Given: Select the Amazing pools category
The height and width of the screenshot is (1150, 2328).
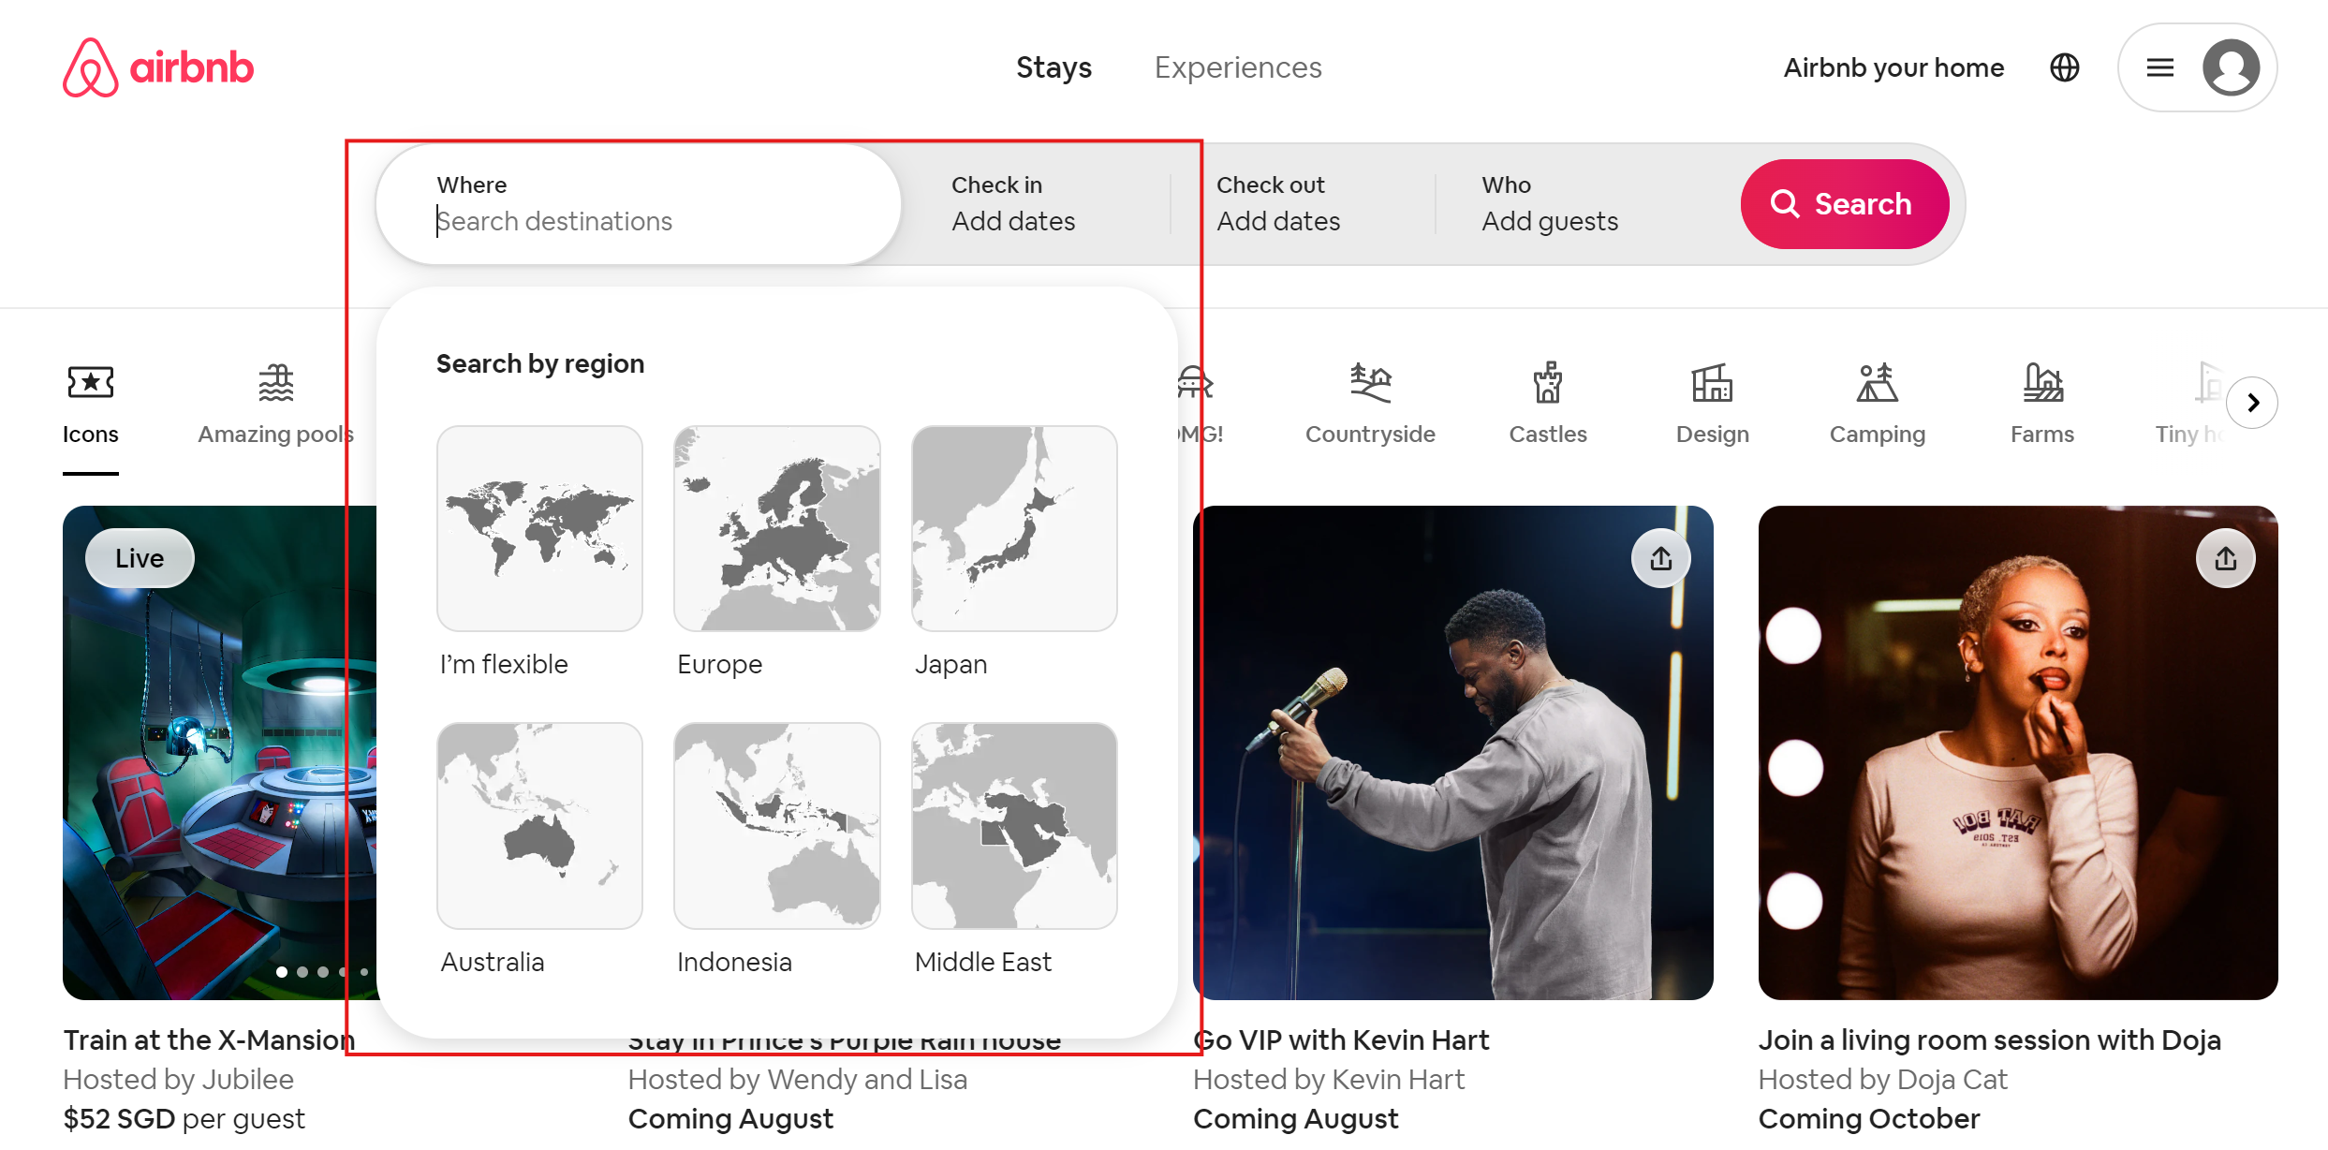Looking at the screenshot, I should click(275, 403).
